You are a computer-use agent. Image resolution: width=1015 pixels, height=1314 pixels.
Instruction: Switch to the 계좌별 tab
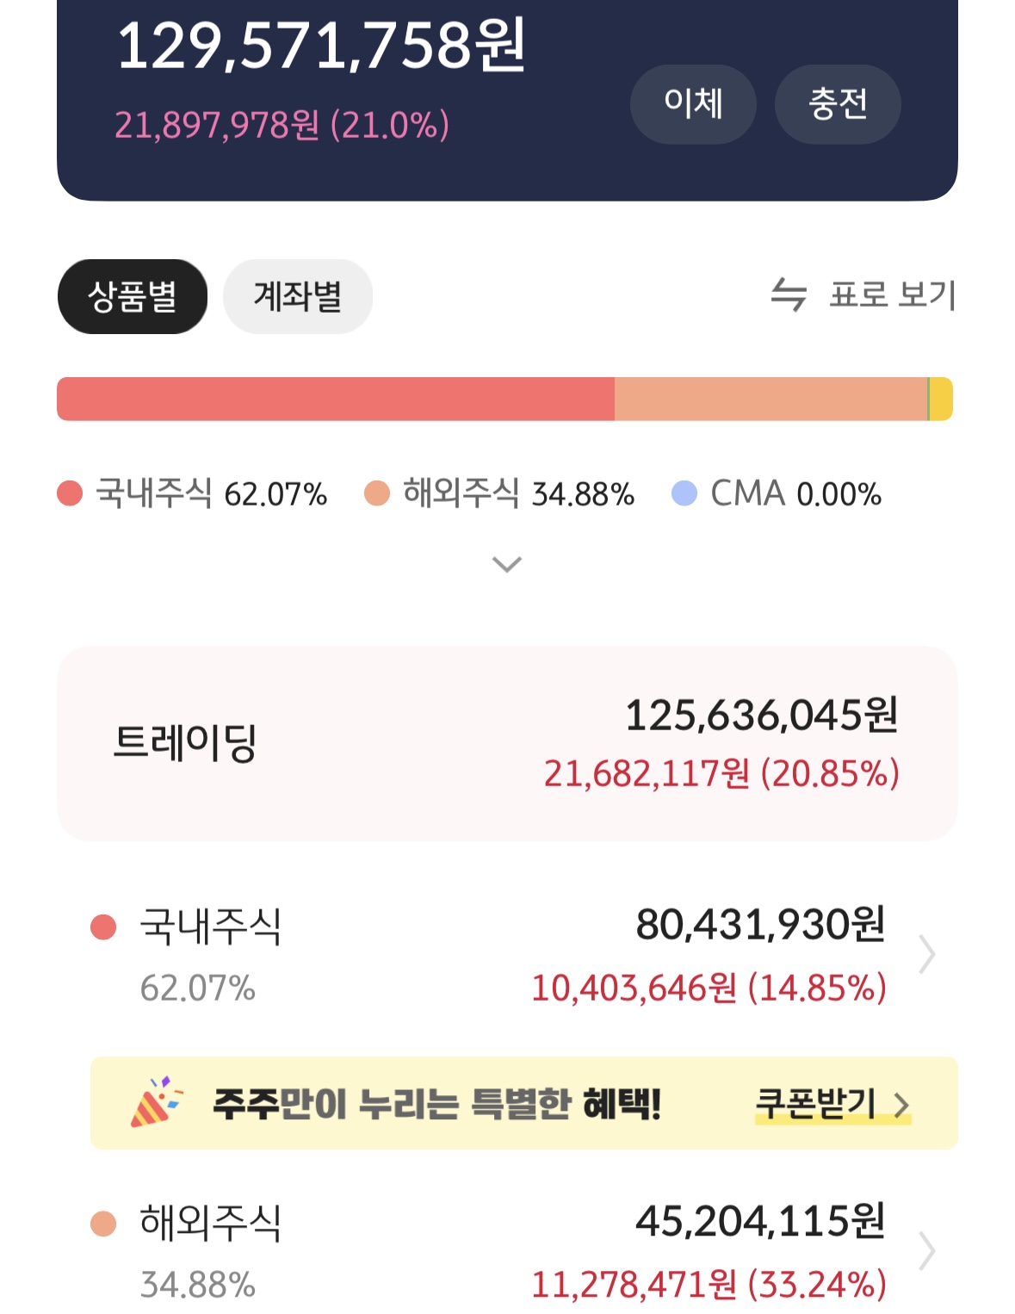coord(298,296)
